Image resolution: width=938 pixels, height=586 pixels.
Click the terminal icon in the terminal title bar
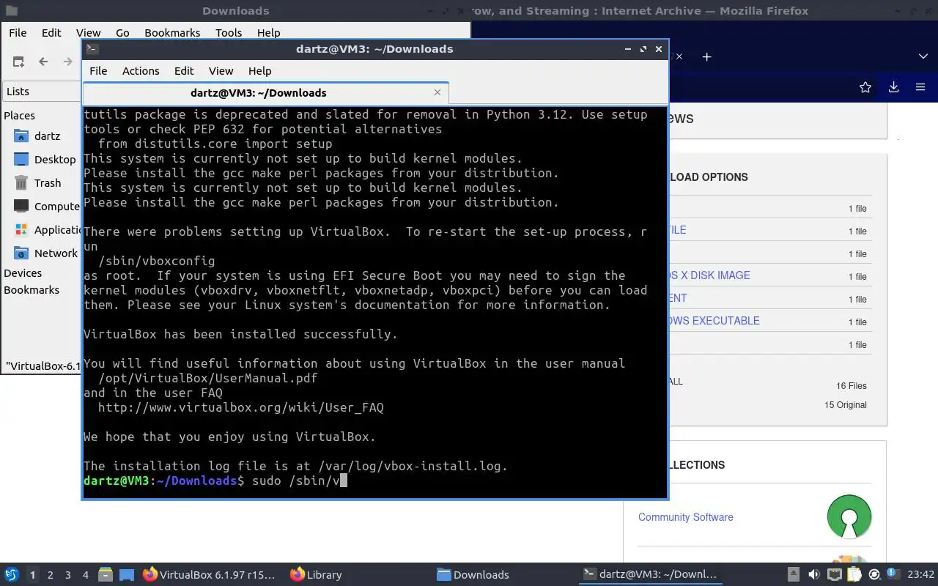(92, 49)
